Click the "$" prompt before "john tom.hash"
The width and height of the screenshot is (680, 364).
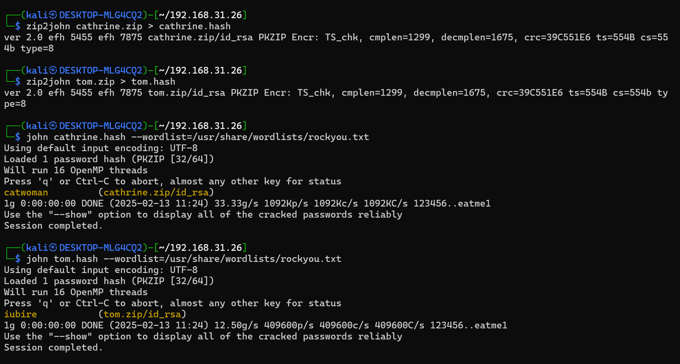(x=18, y=259)
